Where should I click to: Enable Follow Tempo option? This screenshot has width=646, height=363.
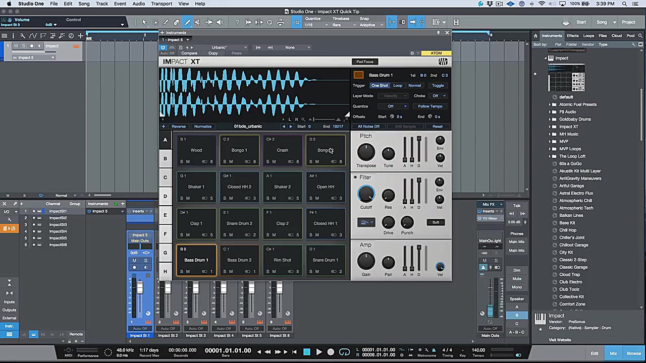click(x=430, y=106)
